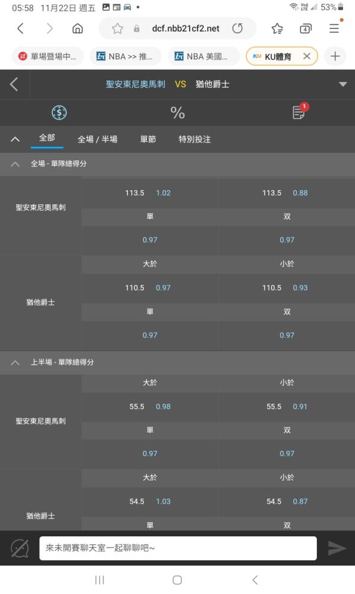This screenshot has height=594, width=355.
Task: Bet Jazz first half under 54.5 at 0.87
Action: click(x=287, y=501)
